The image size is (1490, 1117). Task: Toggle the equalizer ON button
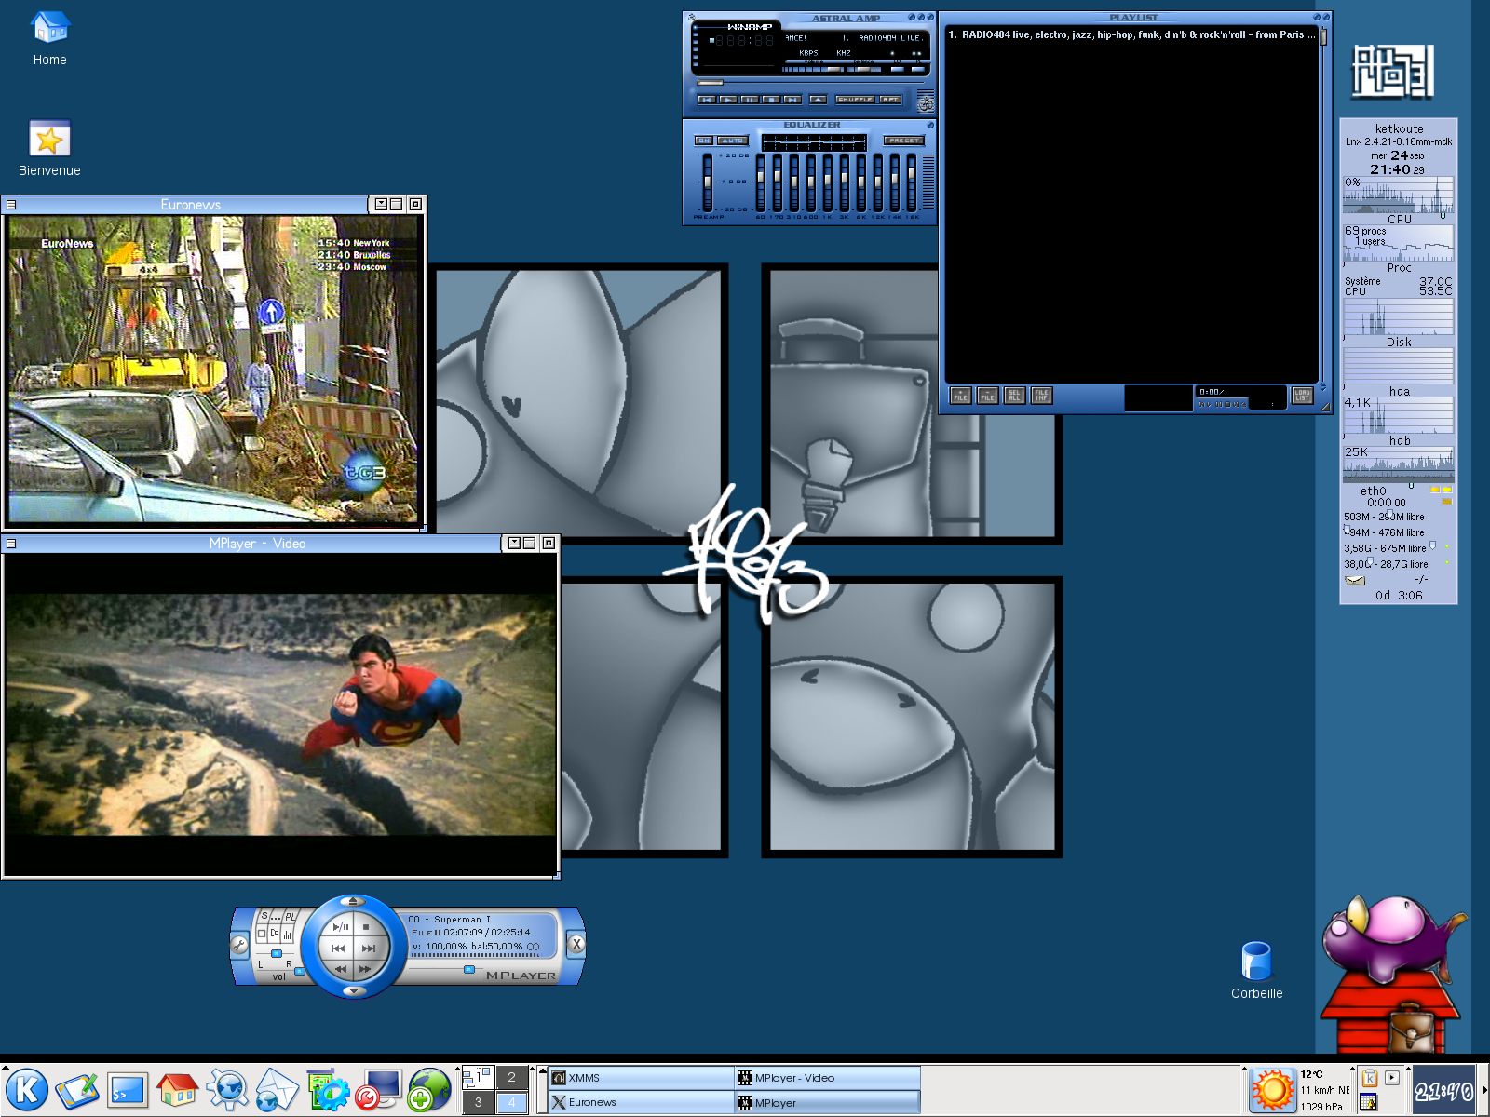click(x=704, y=141)
